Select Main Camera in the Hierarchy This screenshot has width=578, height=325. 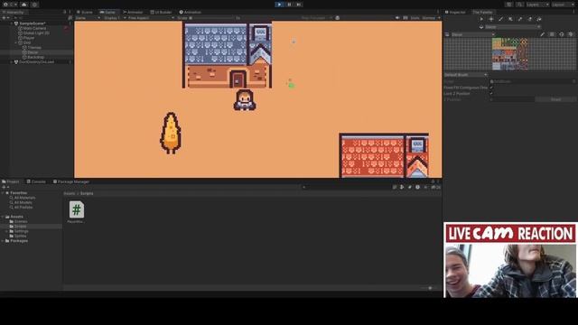34,28
